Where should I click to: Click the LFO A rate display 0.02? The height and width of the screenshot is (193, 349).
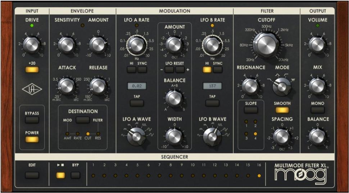click(x=137, y=86)
